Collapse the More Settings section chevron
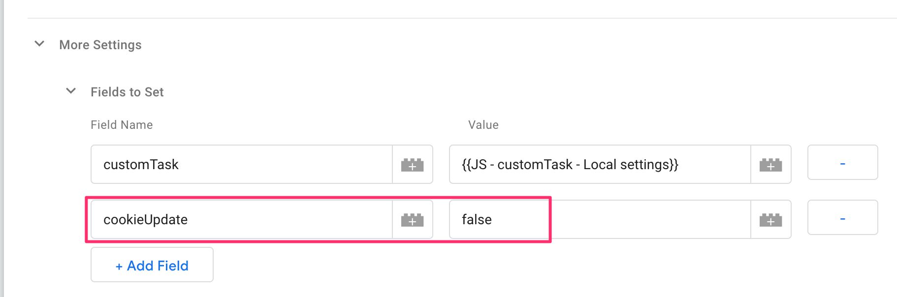 pos(39,44)
